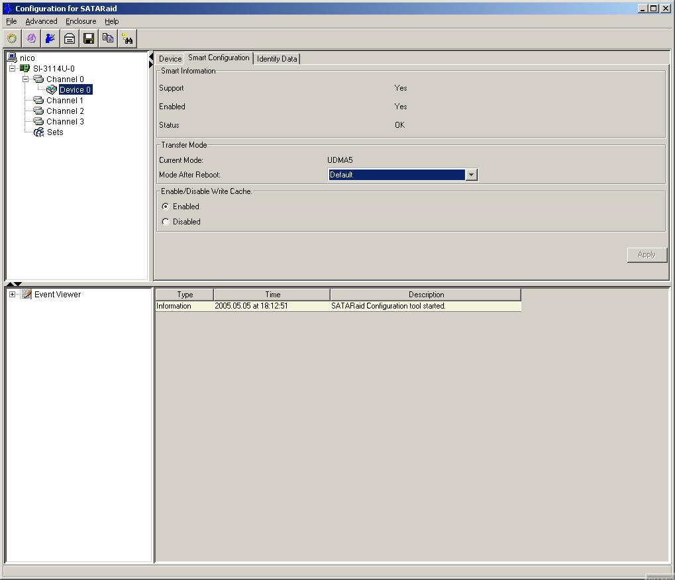Select the Disabled write cache radio button

[166, 222]
